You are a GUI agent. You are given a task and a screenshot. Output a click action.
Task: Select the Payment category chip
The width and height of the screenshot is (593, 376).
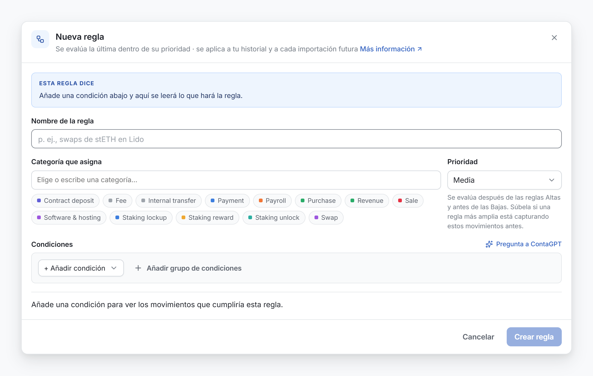[227, 201]
